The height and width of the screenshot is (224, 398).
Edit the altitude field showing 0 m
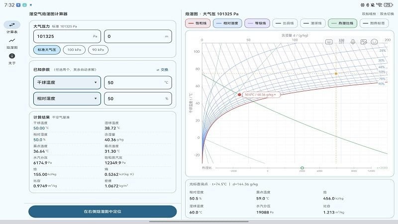tap(138, 36)
